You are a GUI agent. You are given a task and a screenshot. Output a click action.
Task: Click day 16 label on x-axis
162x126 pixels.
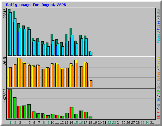coord(81,123)
